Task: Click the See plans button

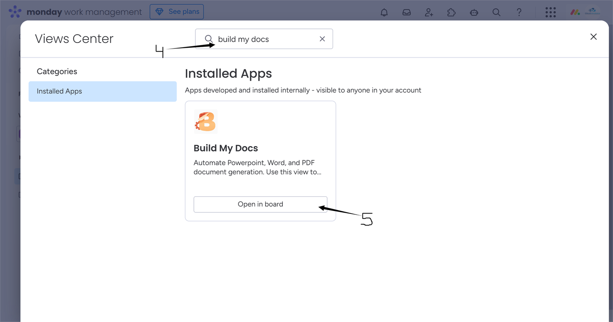Action: 177,12
